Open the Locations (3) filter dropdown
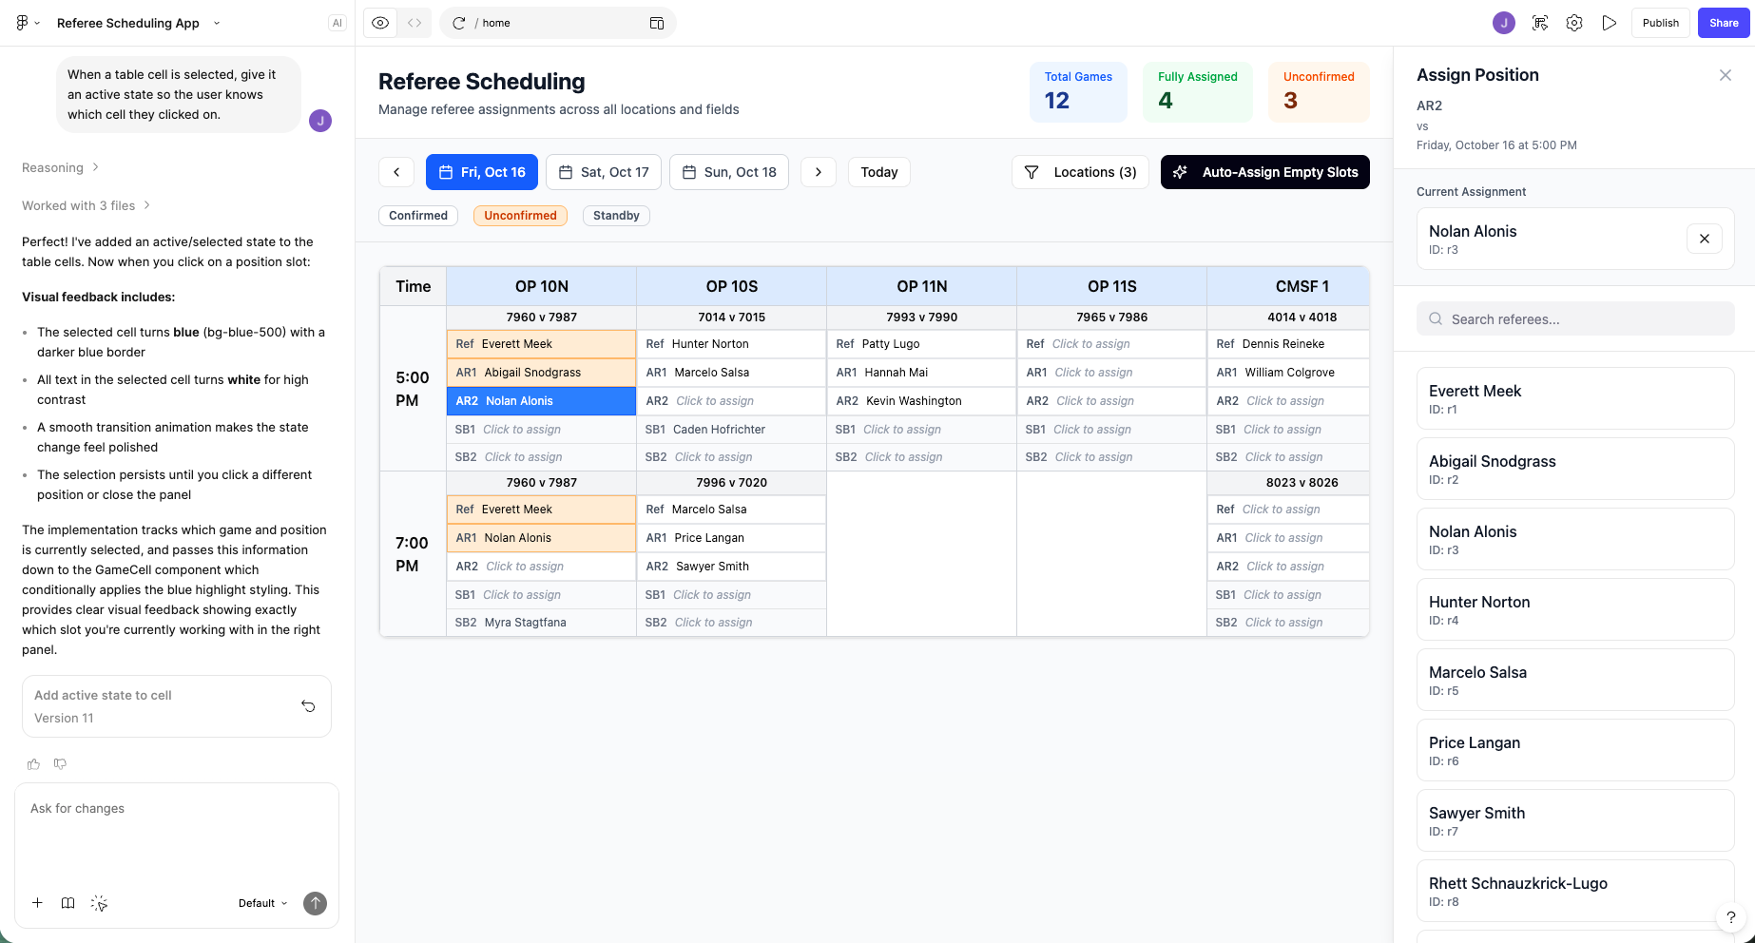This screenshot has width=1755, height=943. [x=1080, y=172]
